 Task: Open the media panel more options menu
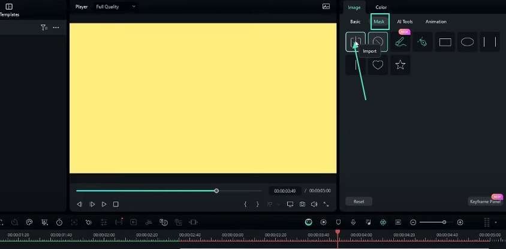point(56,28)
